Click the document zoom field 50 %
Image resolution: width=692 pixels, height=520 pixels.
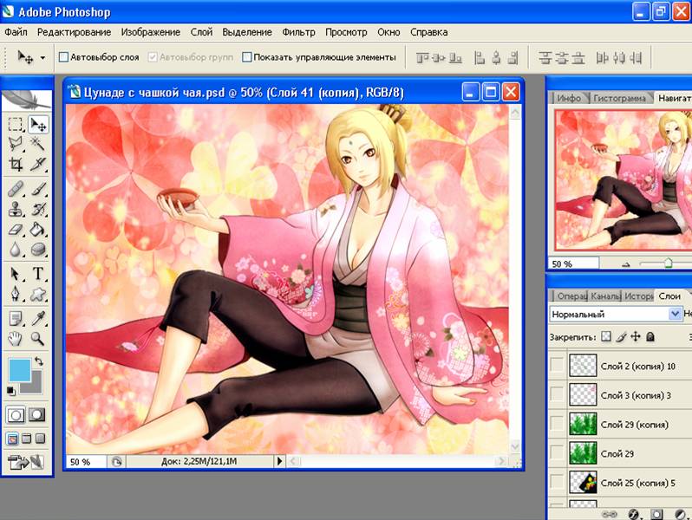coord(86,462)
